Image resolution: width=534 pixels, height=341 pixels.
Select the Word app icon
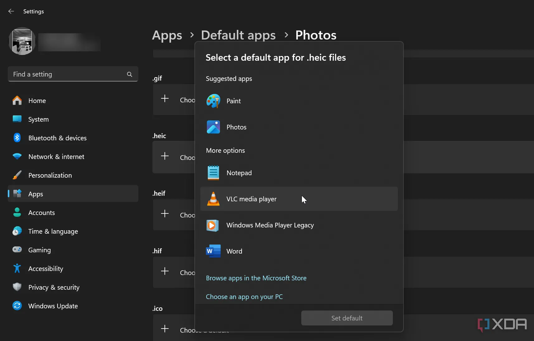point(213,251)
